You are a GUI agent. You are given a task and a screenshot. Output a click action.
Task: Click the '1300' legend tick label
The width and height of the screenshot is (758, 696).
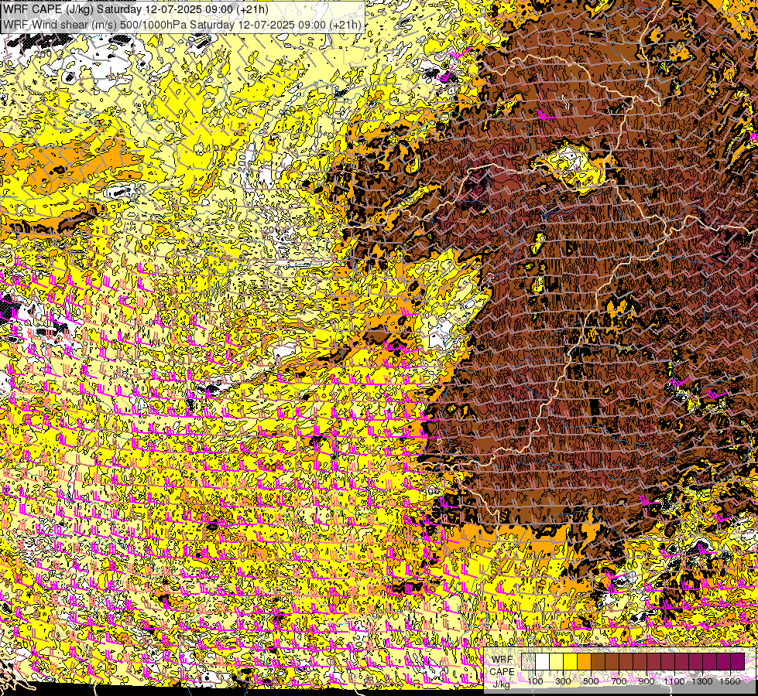coord(702,681)
